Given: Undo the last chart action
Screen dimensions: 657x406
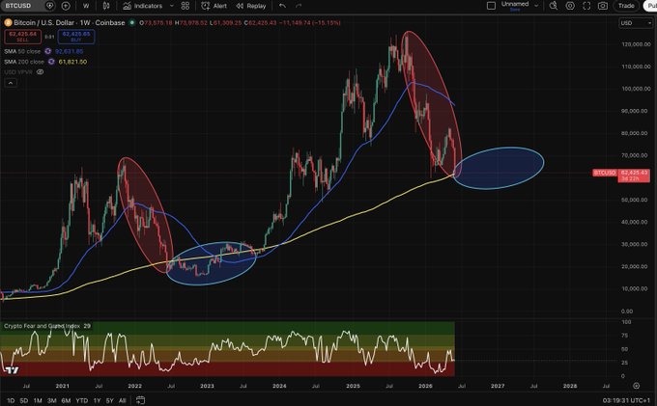Looking at the screenshot, I should tap(282, 6).
